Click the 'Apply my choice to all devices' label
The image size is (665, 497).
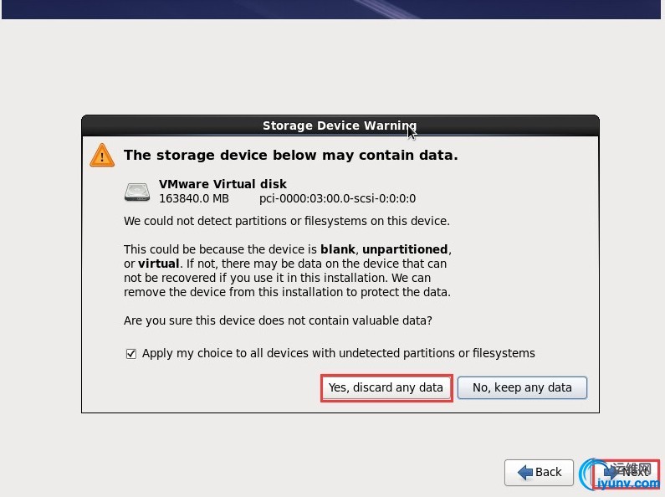click(338, 353)
